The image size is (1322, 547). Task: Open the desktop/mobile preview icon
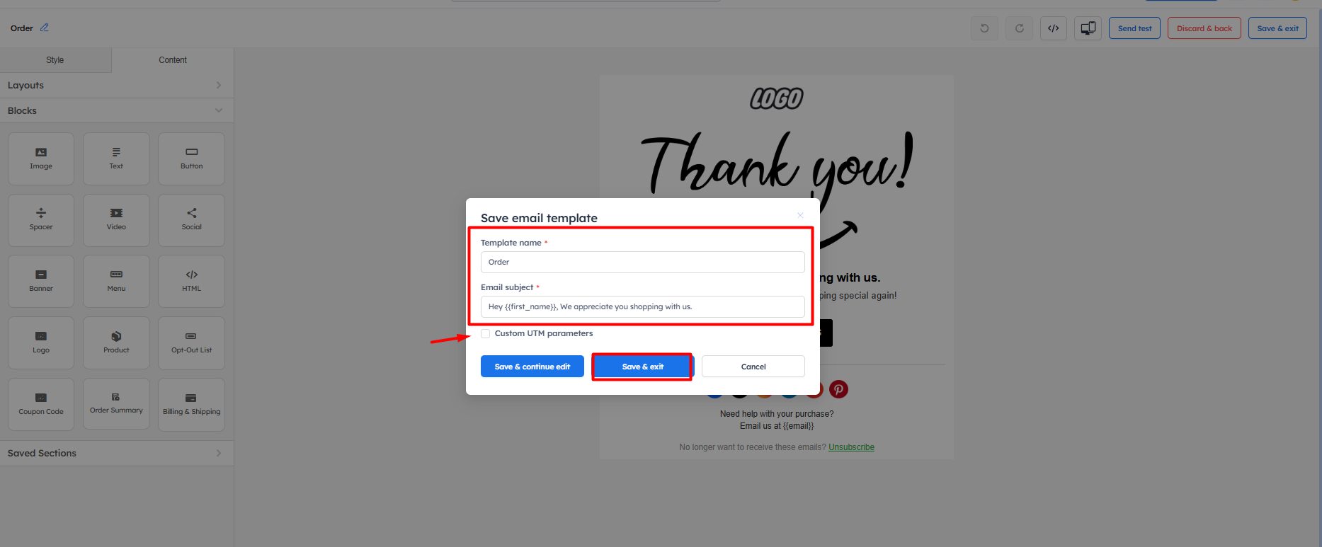(1088, 28)
